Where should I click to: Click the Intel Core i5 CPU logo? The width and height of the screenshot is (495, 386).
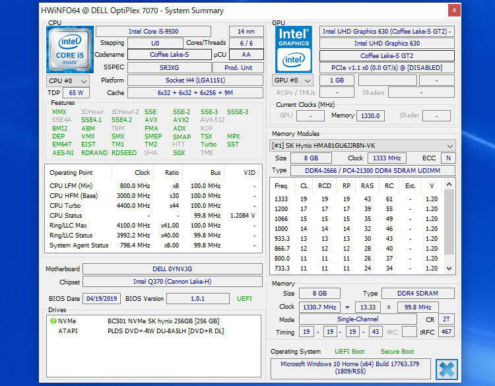[70, 49]
